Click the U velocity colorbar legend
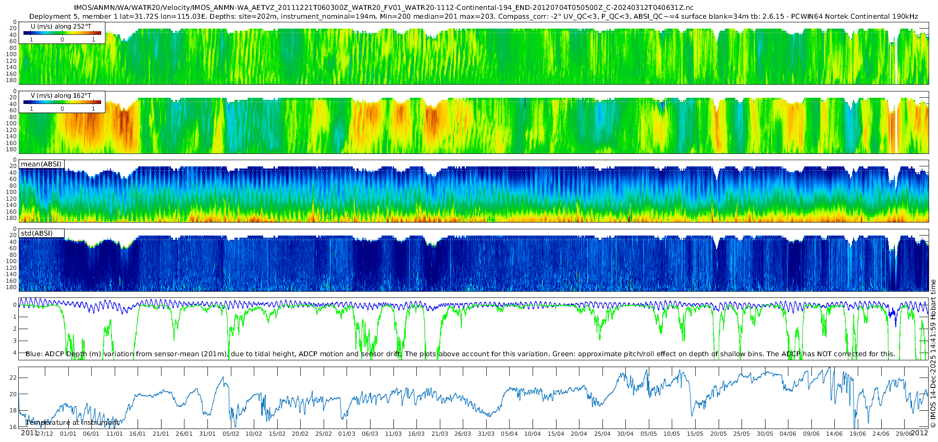The width and height of the screenshot is (938, 442). [x=62, y=33]
